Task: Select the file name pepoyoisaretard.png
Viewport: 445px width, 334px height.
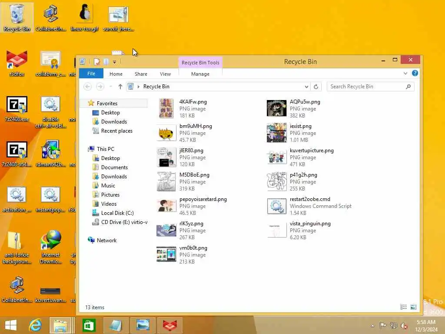Action: (x=203, y=199)
